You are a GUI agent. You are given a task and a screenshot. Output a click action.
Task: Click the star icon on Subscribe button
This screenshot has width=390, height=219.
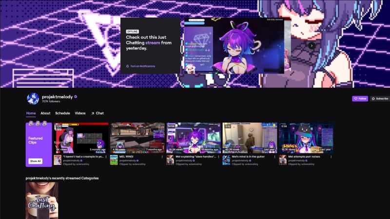click(373, 99)
